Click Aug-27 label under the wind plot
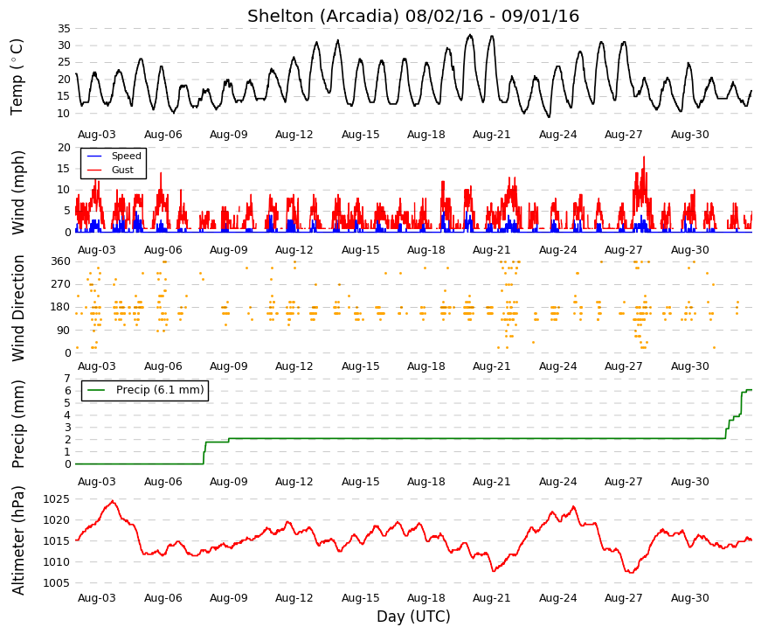 pyautogui.click(x=623, y=250)
